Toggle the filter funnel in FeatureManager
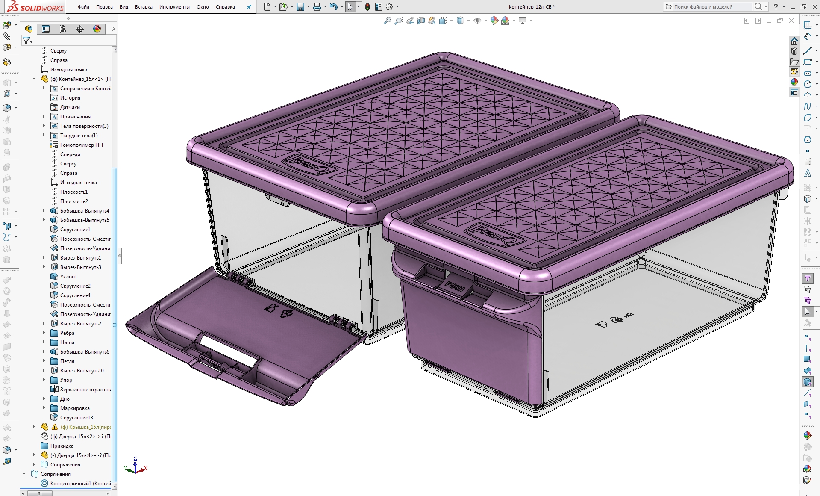This screenshot has width=820, height=496. point(27,41)
